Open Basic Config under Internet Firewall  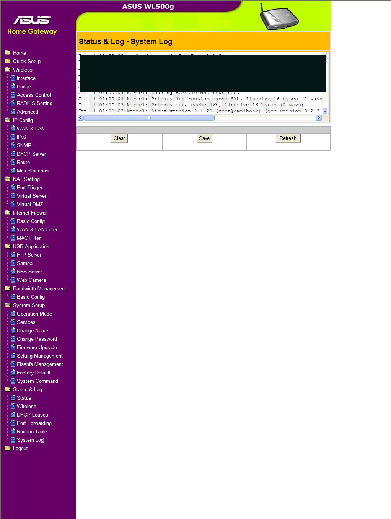31,221
